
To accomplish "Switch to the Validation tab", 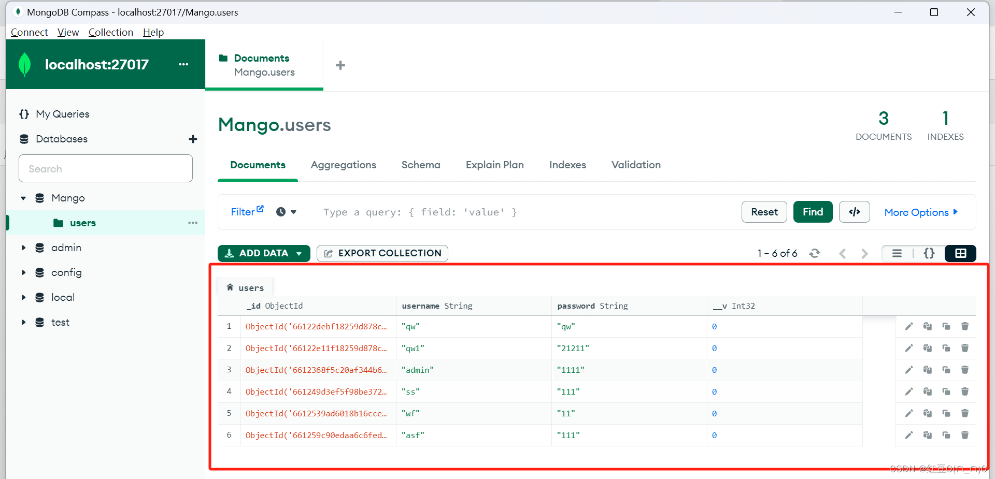I will coord(636,165).
